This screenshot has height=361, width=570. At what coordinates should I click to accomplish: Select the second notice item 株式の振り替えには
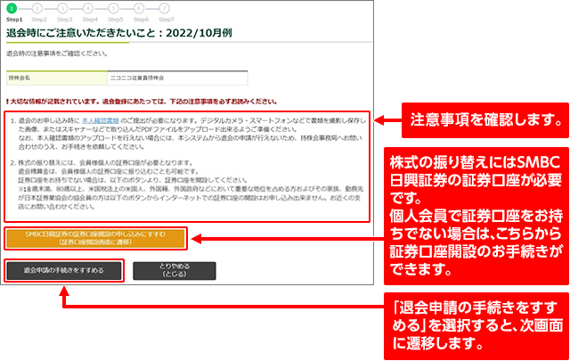point(187,185)
